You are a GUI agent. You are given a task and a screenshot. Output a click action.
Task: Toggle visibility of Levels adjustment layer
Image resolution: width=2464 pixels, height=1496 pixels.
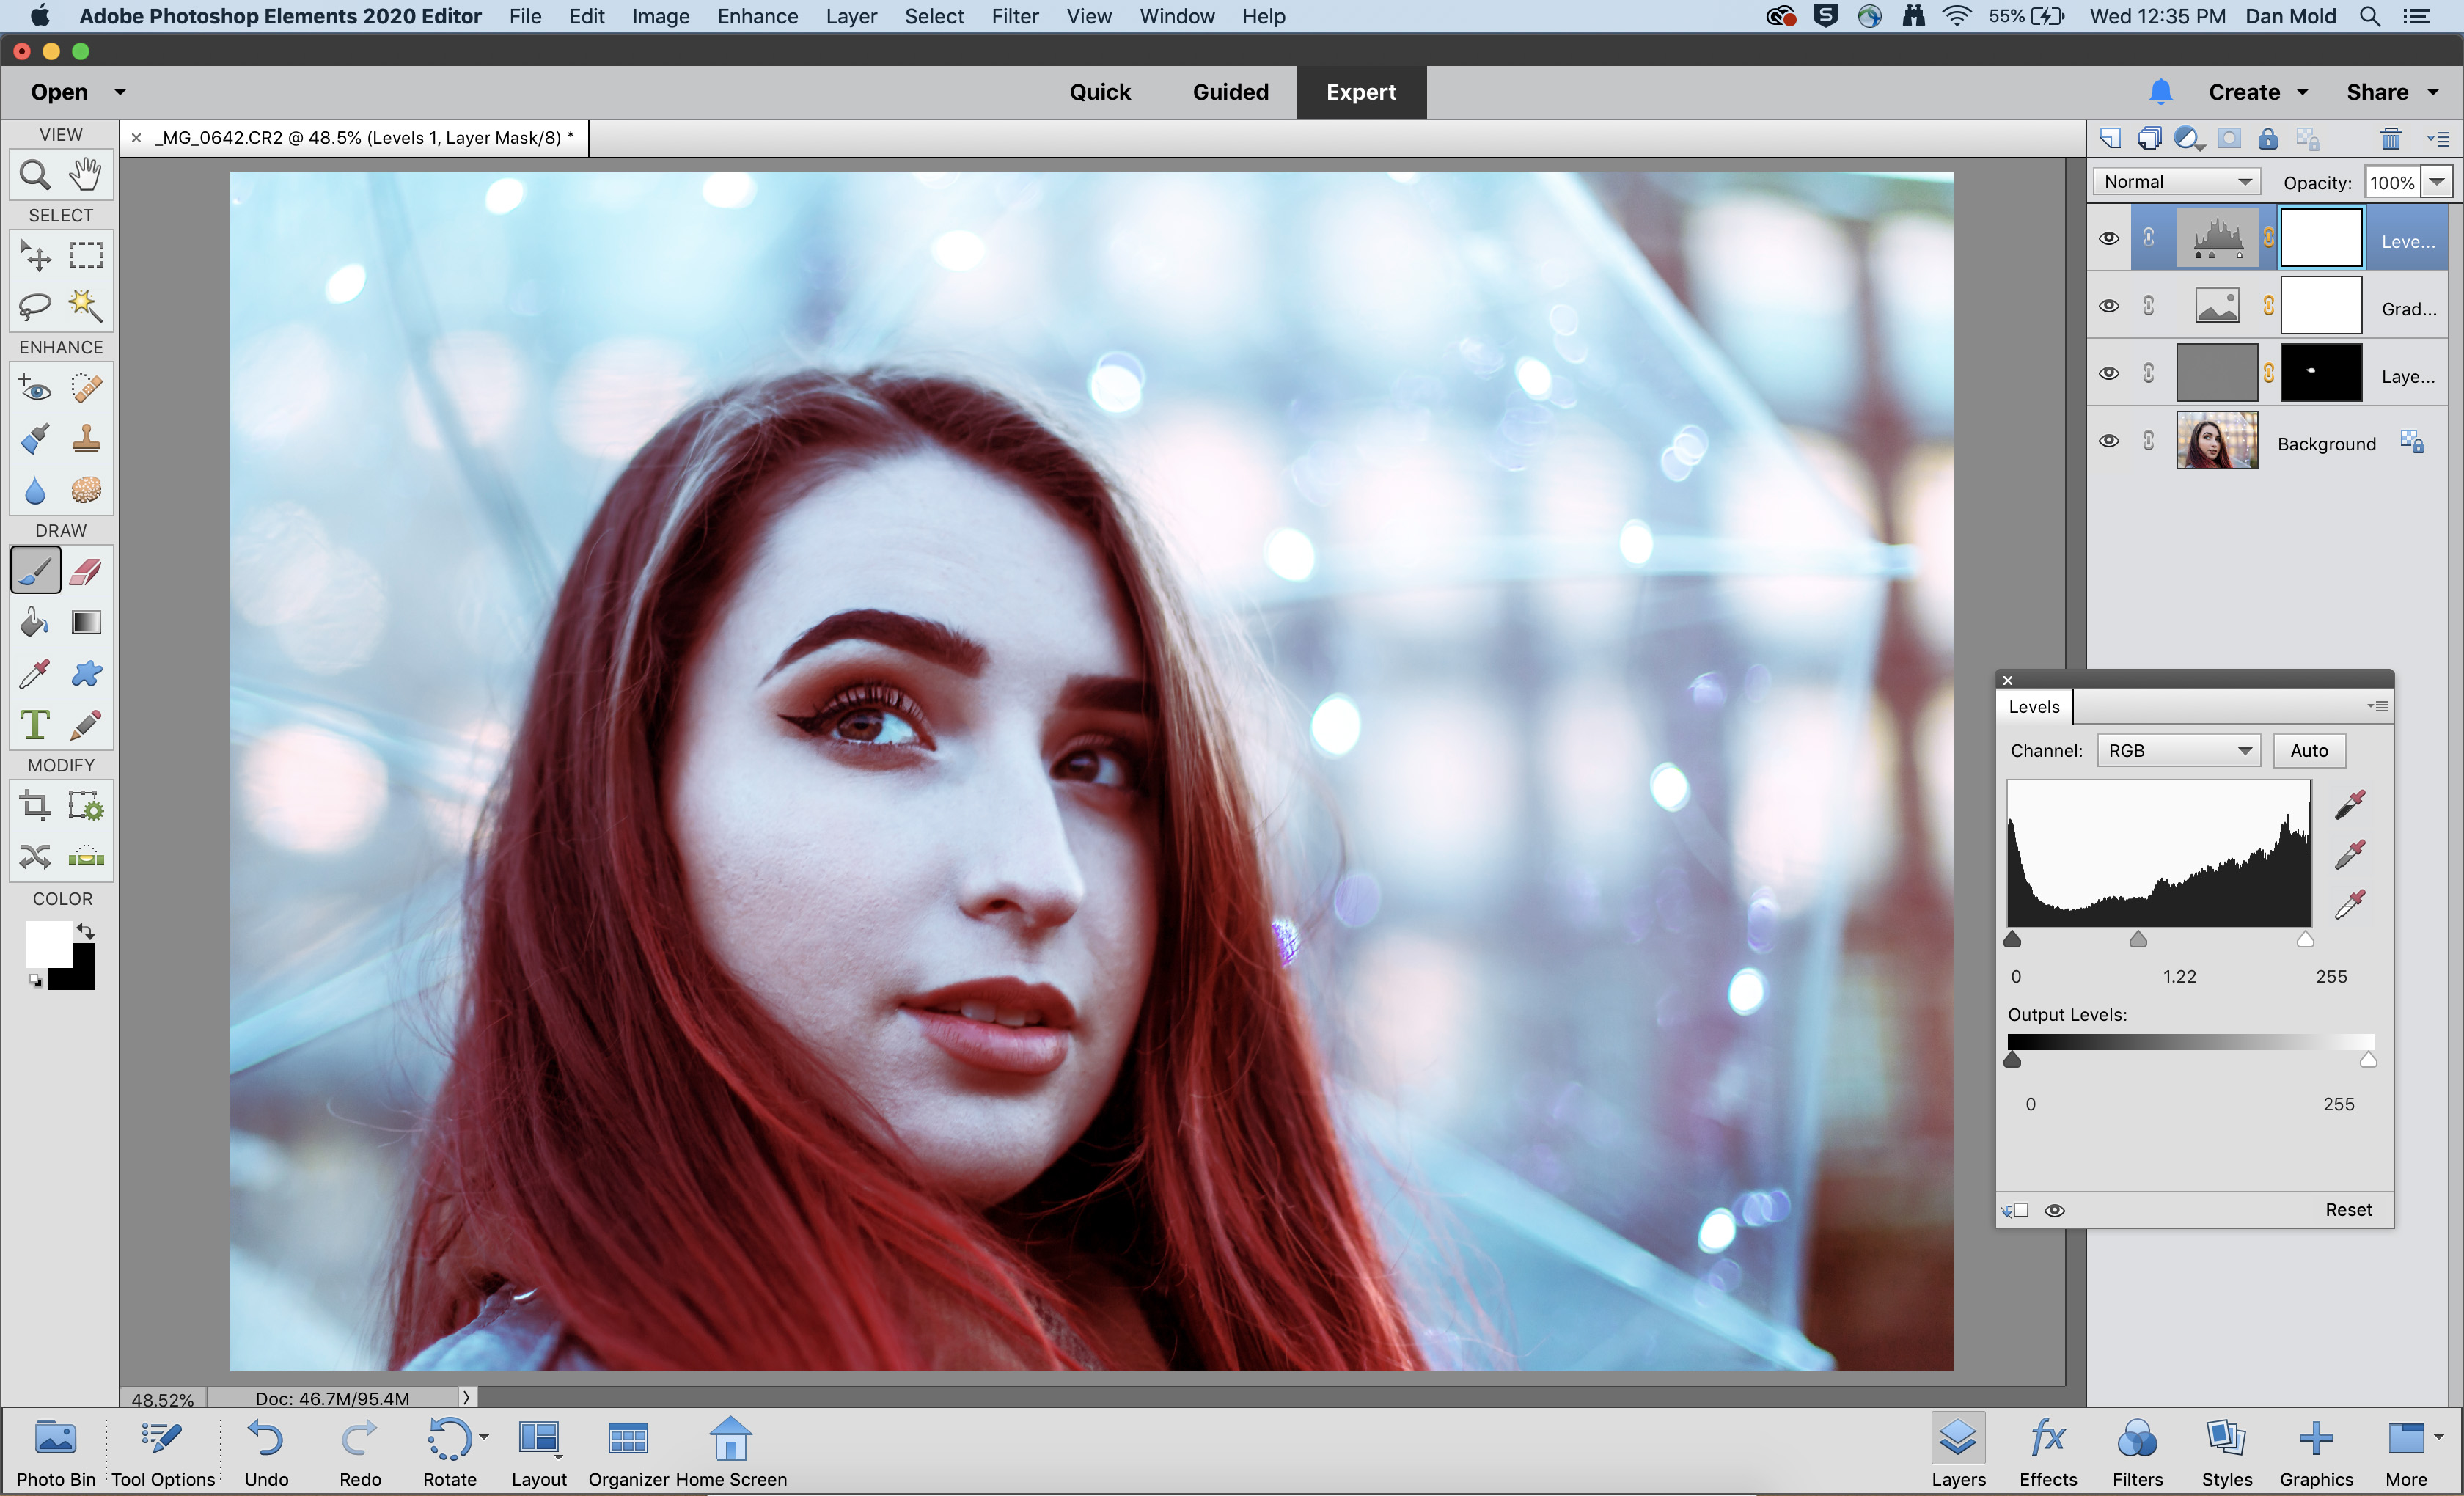pos(2107,236)
